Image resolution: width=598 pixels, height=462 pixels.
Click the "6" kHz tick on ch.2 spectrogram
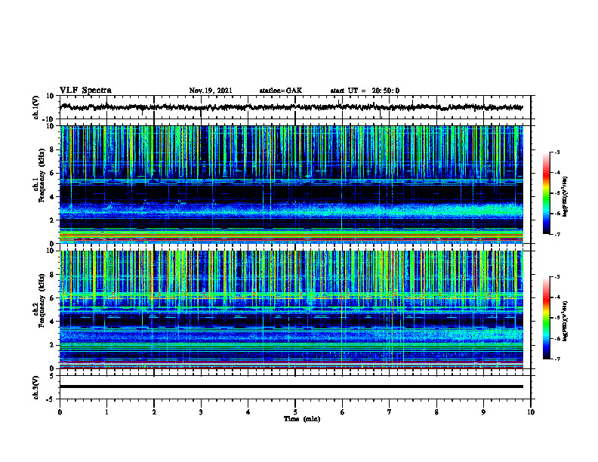click(x=52, y=298)
